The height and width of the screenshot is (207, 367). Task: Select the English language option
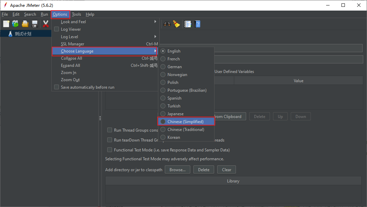point(186,51)
